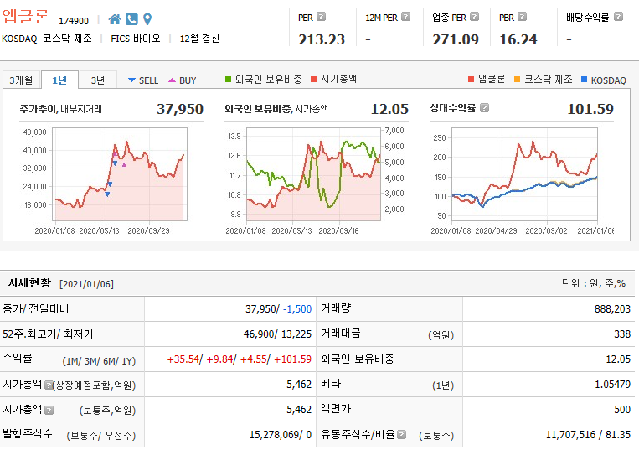Click current price 37,950 above price chart
The height and width of the screenshot is (450, 639).
180,109
